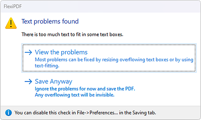Click the yellow warning triangle icon

pos(11,23)
